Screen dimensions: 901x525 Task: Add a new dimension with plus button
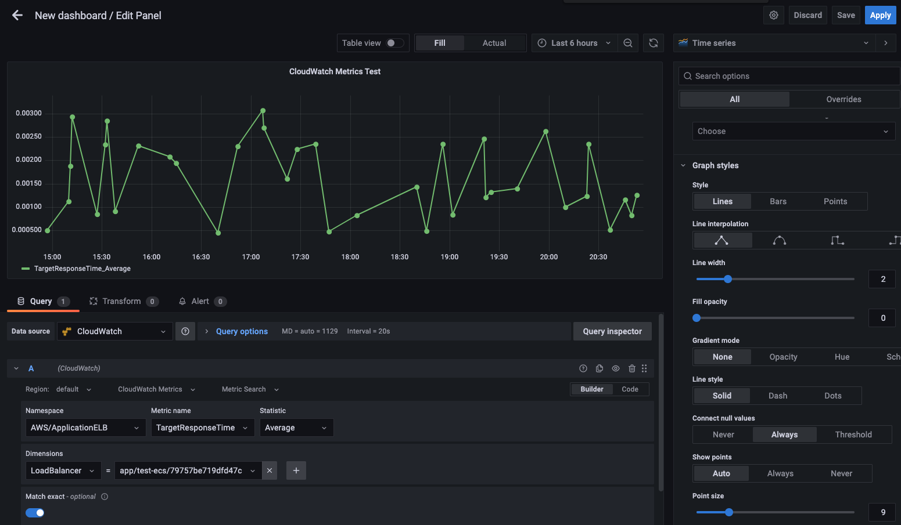[x=296, y=470]
